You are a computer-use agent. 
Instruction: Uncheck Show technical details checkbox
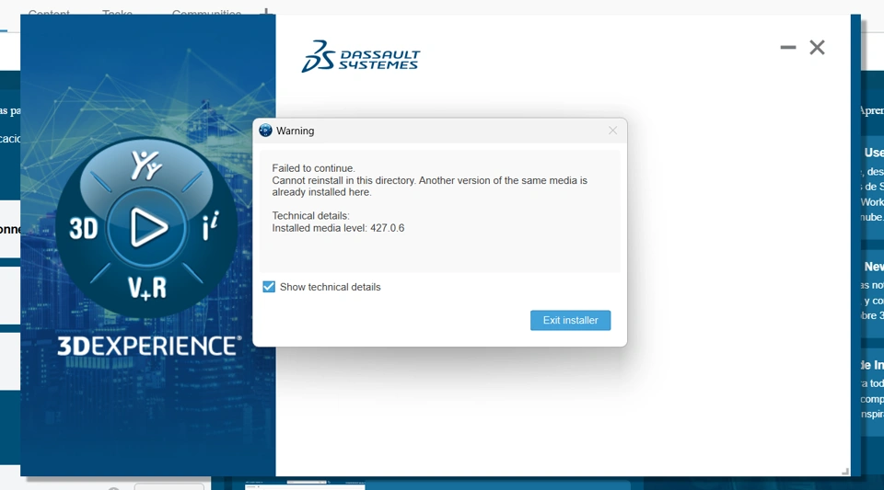pos(269,287)
